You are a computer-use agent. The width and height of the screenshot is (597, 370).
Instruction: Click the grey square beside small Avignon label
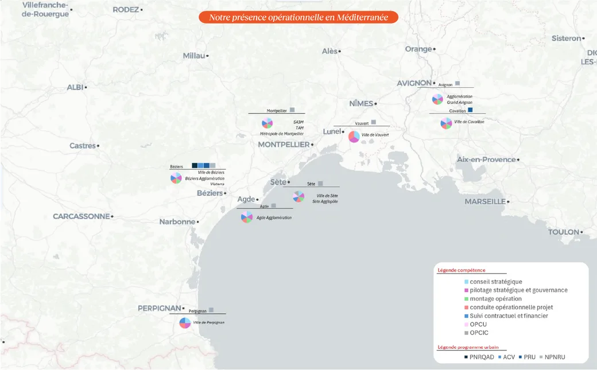[x=458, y=83]
